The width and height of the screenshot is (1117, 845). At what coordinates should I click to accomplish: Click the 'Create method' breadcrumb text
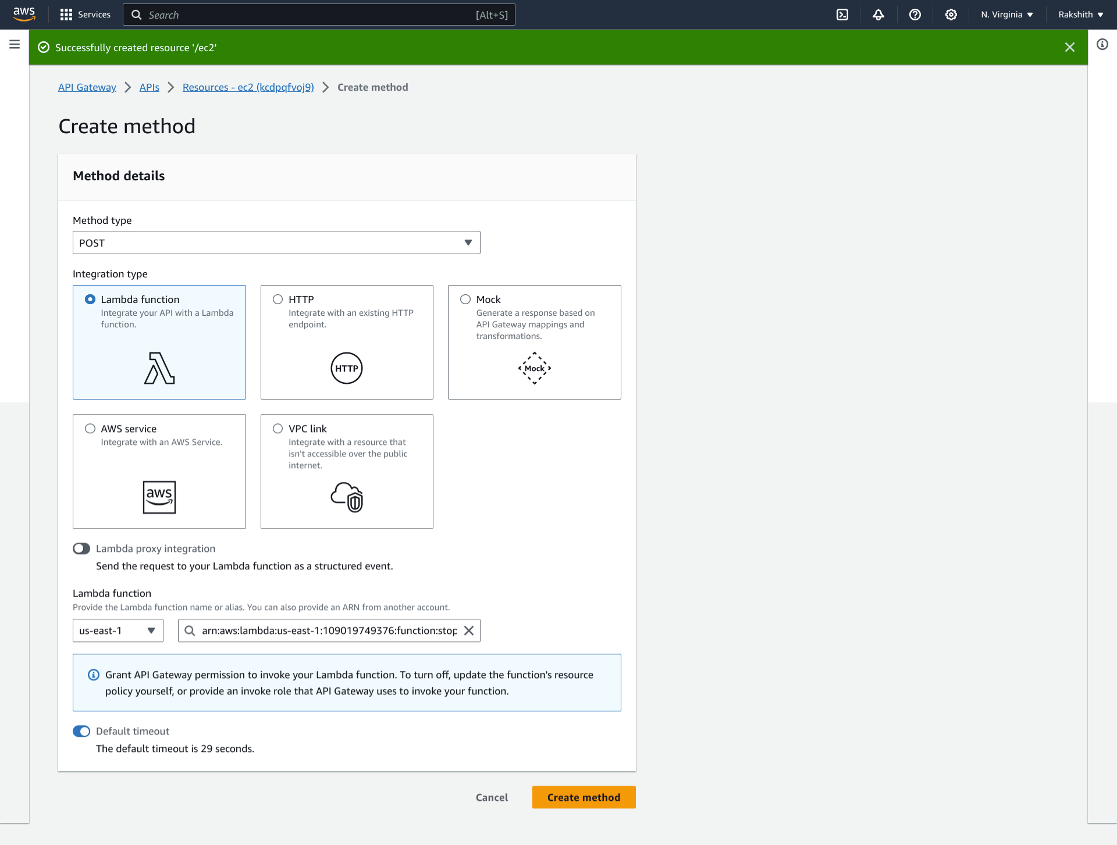tap(373, 87)
